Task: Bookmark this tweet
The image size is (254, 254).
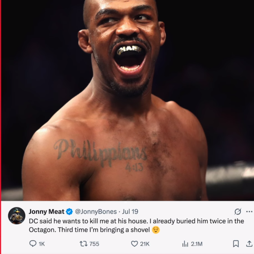Action: pos(236,244)
